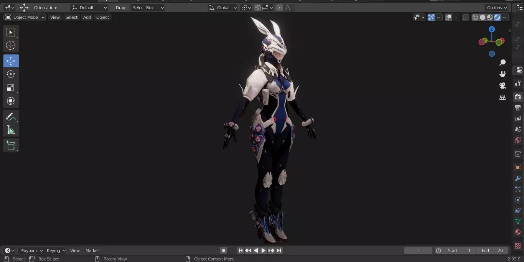Toggle preview range clock icon
The height and width of the screenshot is (262, 524).
click(x=438, y=250)
